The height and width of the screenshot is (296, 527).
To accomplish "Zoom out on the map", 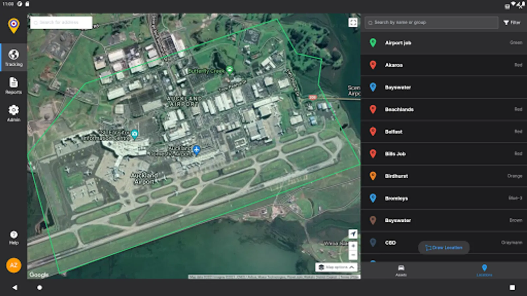I will click(353, 255).
